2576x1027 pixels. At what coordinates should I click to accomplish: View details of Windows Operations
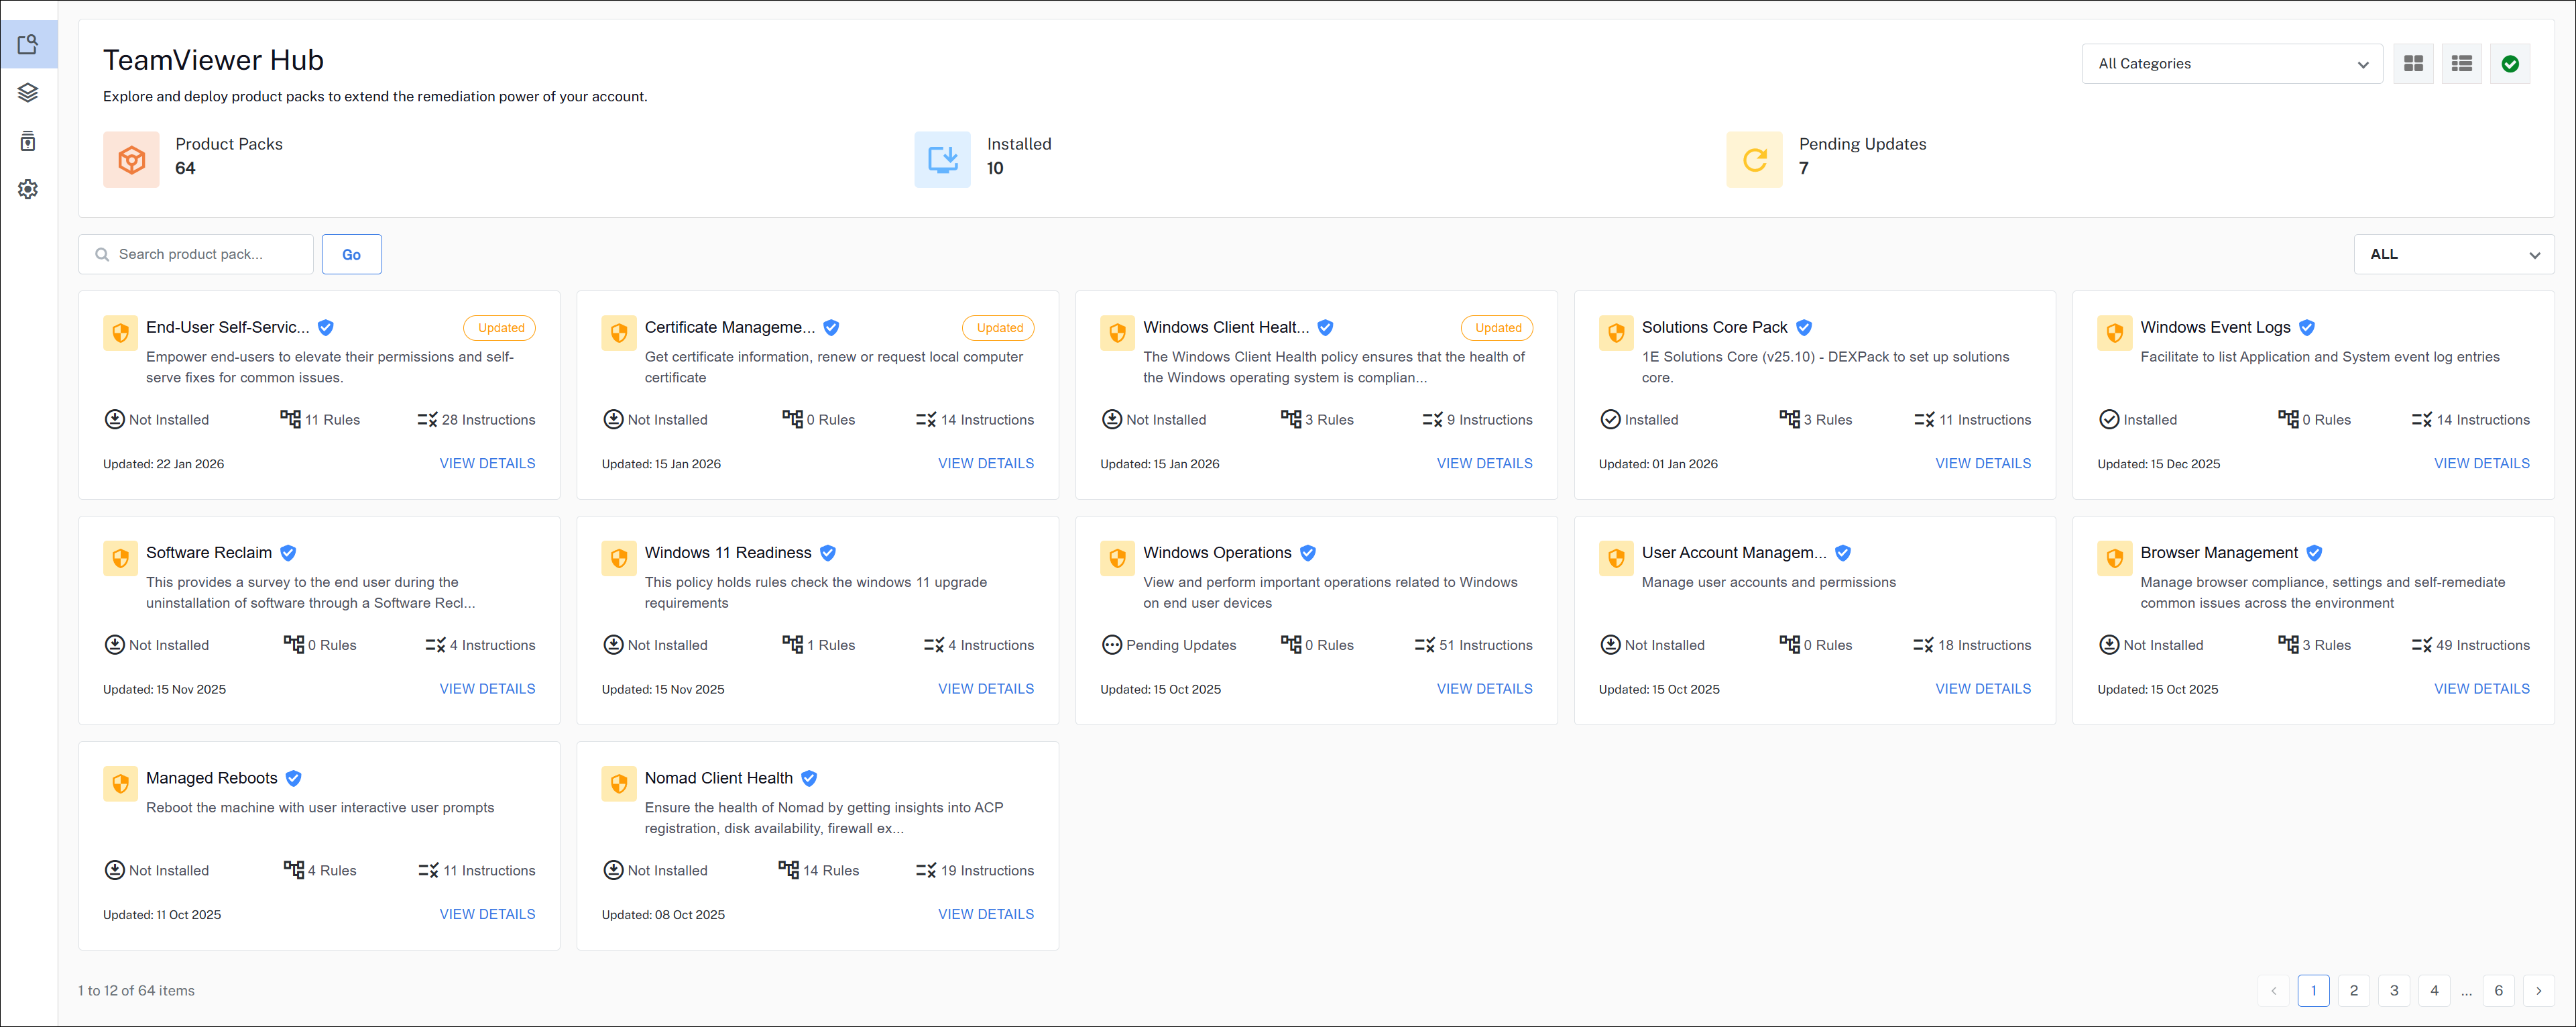tap(1484, 689)
